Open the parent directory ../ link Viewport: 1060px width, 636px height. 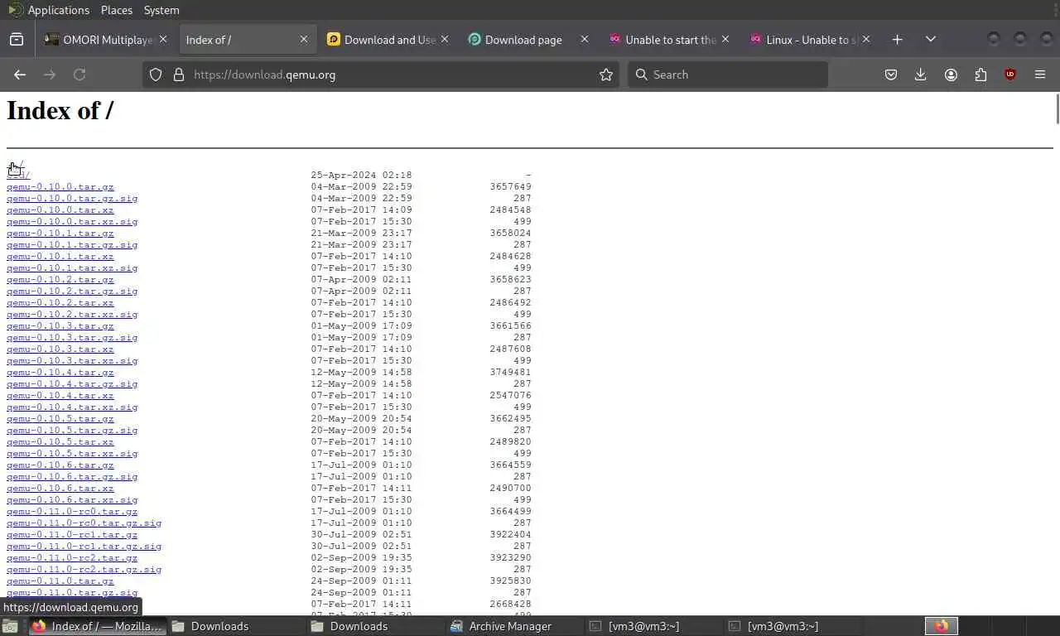coord(15,164)
